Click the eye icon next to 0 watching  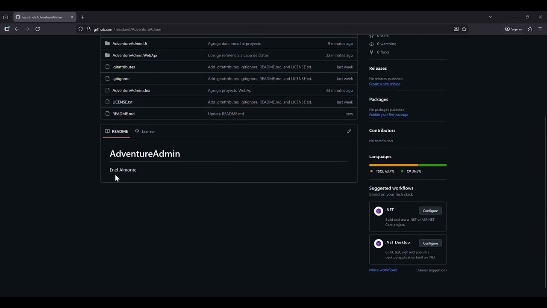pyautogui.click(x=371, y=44)
